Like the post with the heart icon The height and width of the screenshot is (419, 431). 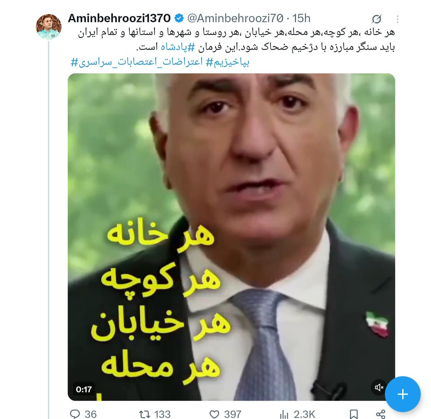(214, 414)
